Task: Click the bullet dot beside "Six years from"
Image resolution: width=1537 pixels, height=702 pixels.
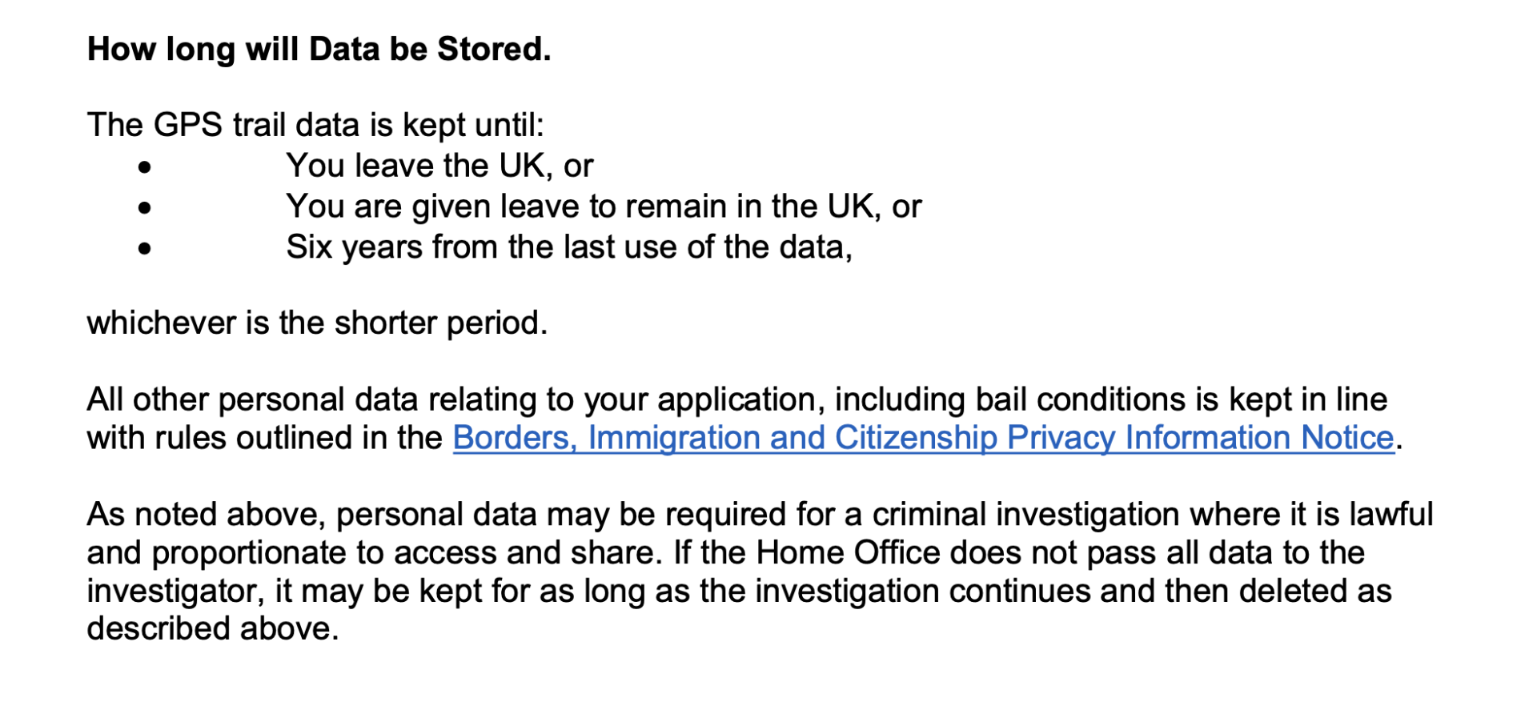Action: click(144, 249)
